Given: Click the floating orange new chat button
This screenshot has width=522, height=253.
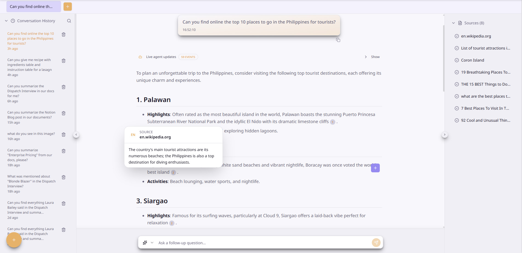Looking at the screenshot, I should (x=14, y=240).
